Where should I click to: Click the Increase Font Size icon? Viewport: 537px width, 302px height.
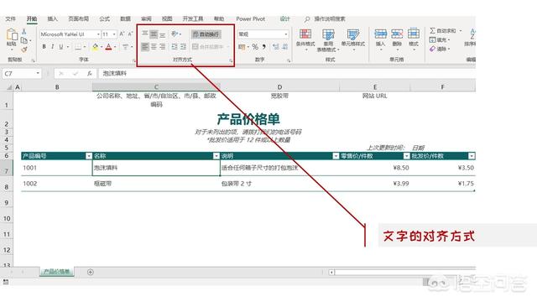click(x=122, y=34)
